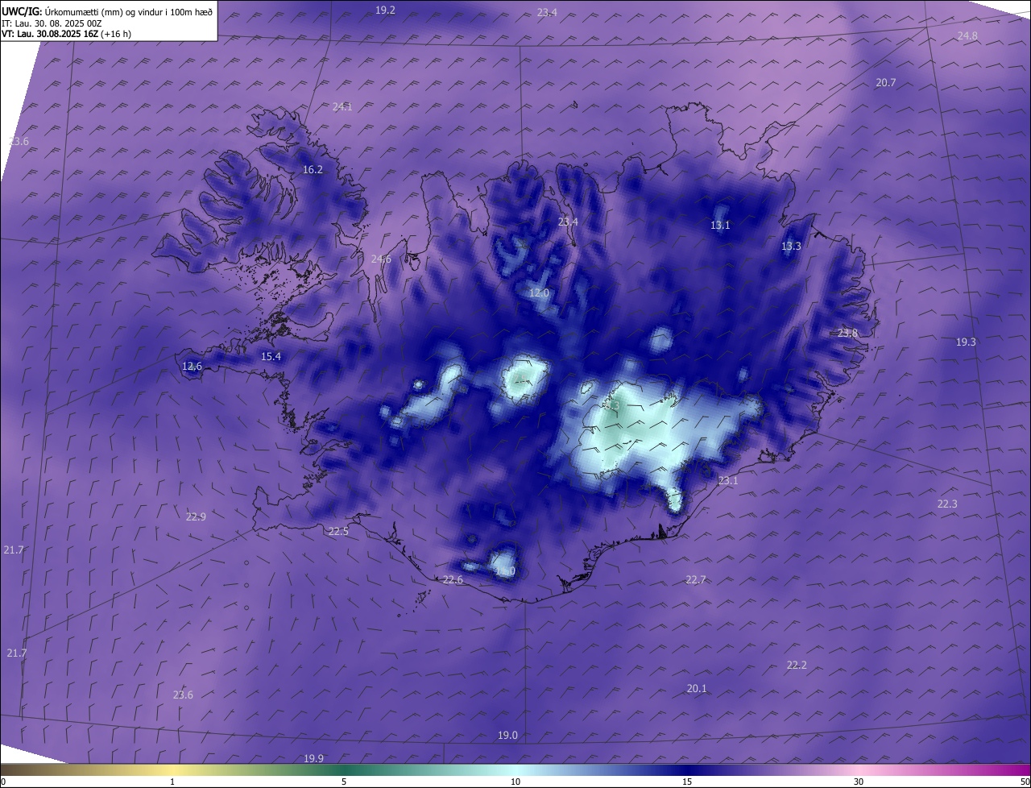This screenshot has height=788, width=1031.
Task: Click the color scale tick labeled 30
Action: point(859,782)
